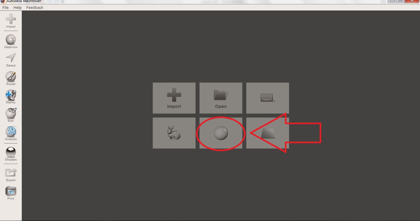Click the Export icon

pos(11,175)
